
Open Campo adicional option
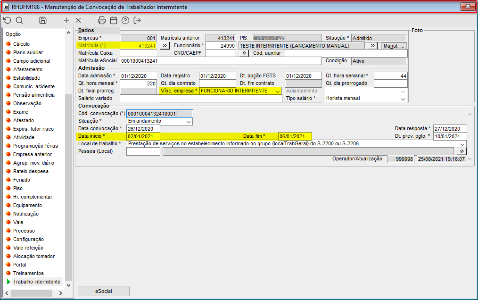tap(32, 61)
